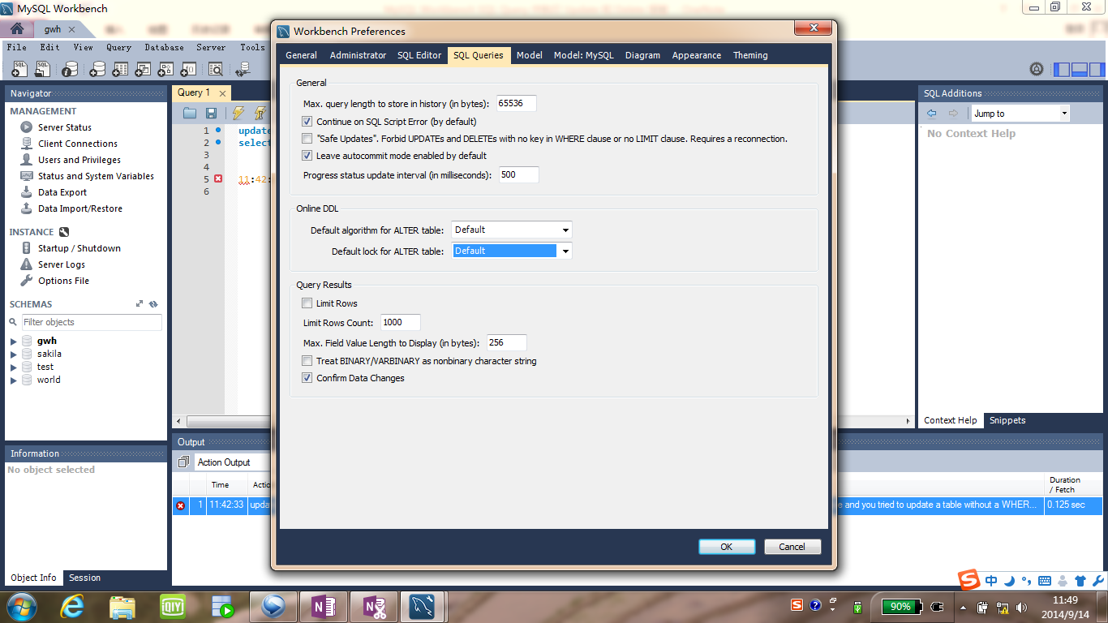
Task: Switch to the Appearance preferences tab
Action: coord(696,55)
